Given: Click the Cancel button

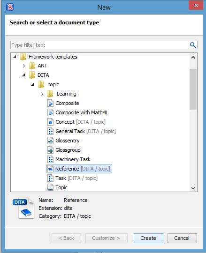Looking at the screenshot, I should pyautogui.click(x=182, y=238).
